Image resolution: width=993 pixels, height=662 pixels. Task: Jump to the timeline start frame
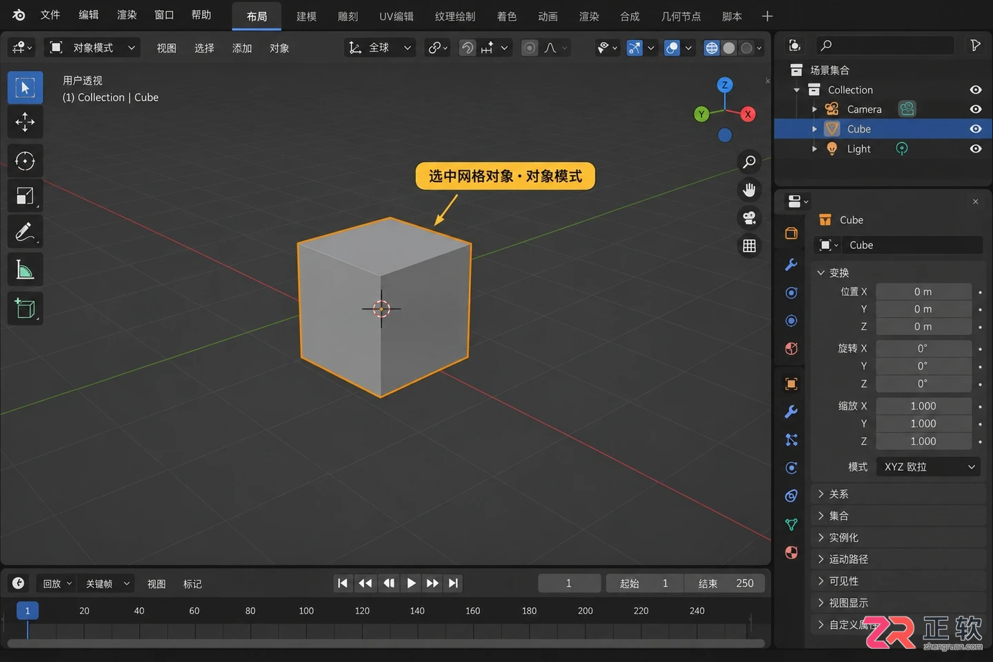point(343,583)
